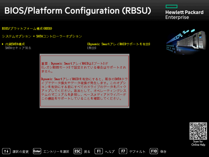Click the F7 defaults key icon
The image size is (209, 157).
[123, 151]
